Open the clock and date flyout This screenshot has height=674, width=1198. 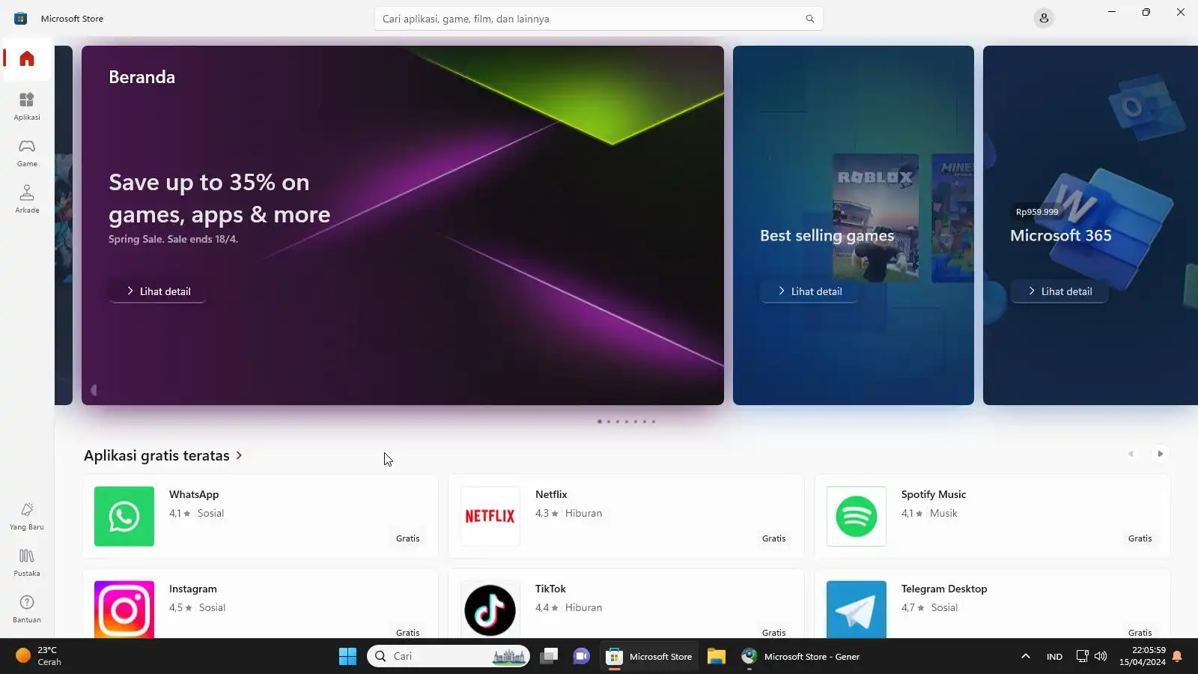pyautogui.click(x=1142, y=656)
